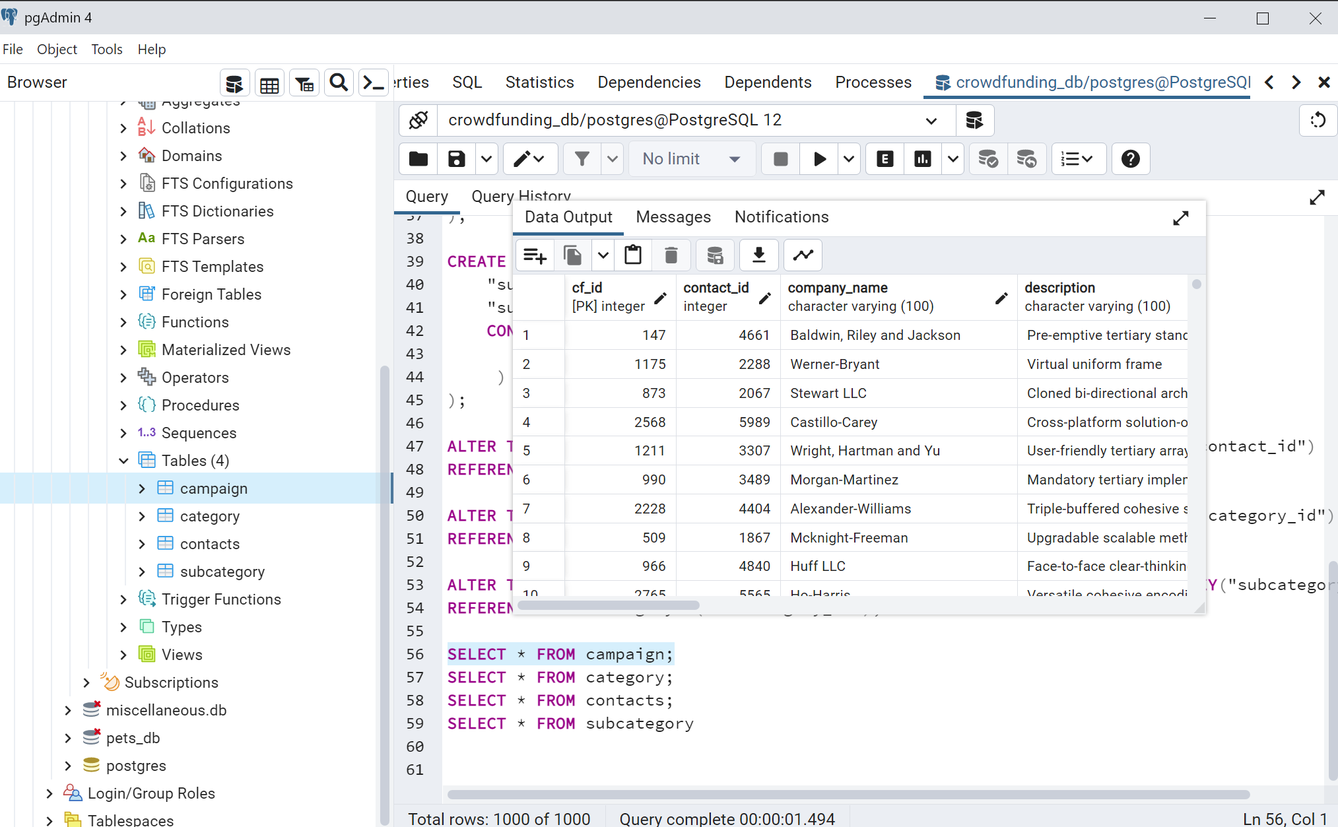Screen dimensions: 1338x827
Task: Open the PSQL Tool terminal icon
Action: tap(373, 83)
